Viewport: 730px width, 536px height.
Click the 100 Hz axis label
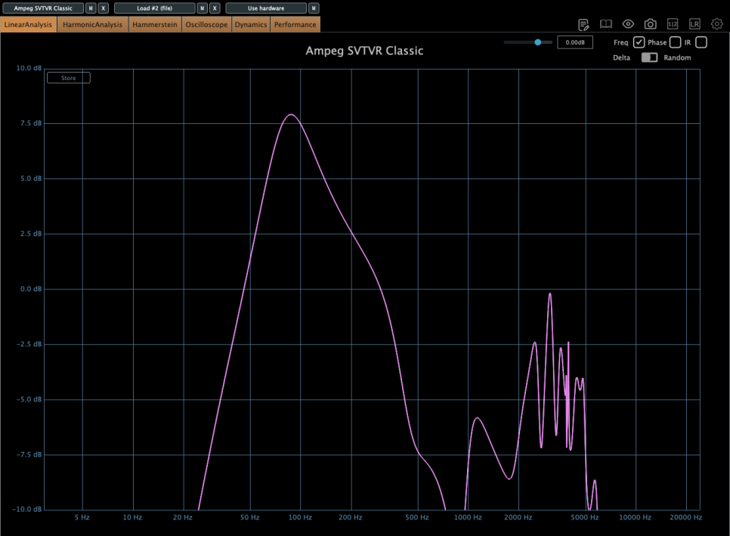(300, 517)
